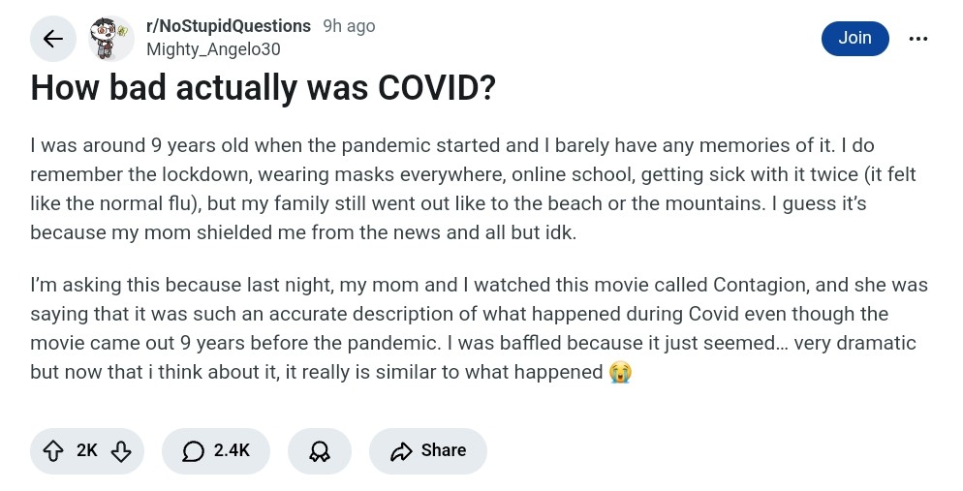Screen dimensions: 963x491
Task: Click the crying face emoji
Action: [620, 372]
